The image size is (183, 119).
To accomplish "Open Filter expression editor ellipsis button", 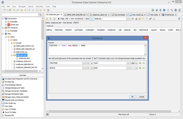I will click(92, 19).
